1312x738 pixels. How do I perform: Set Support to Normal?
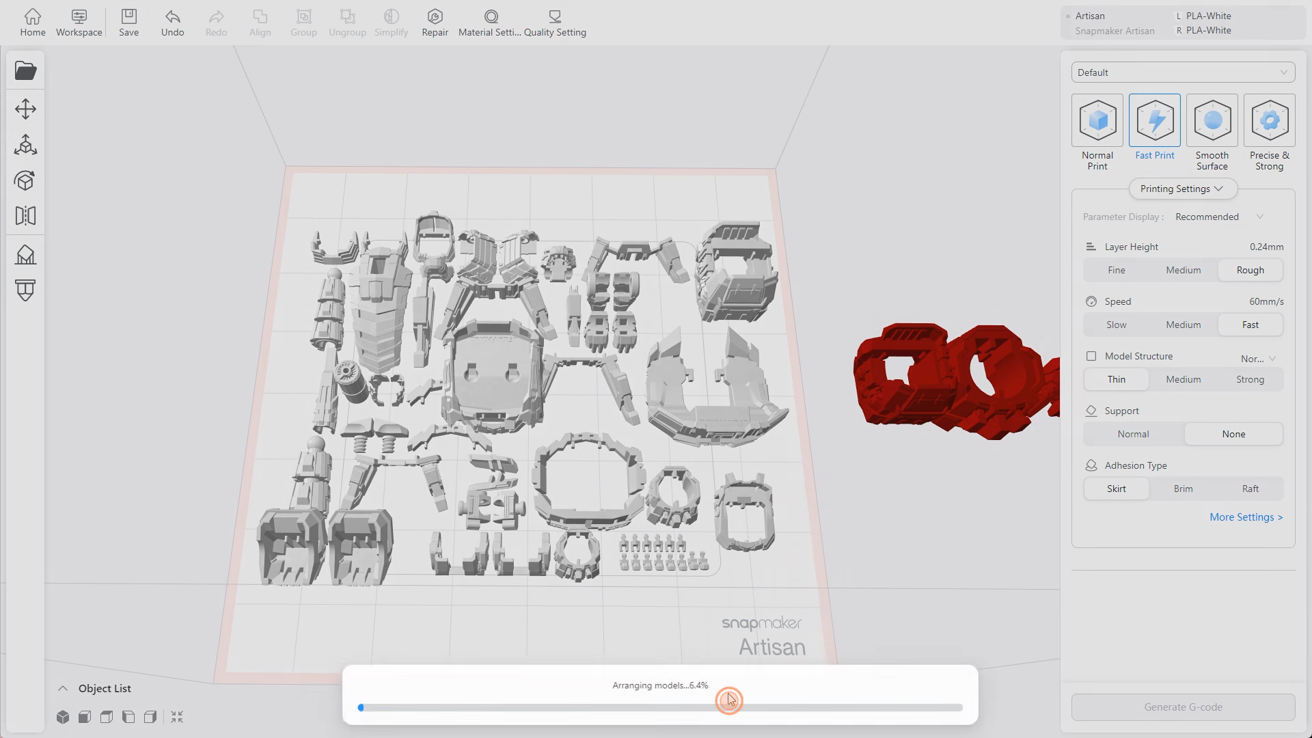pos(1134,434)
